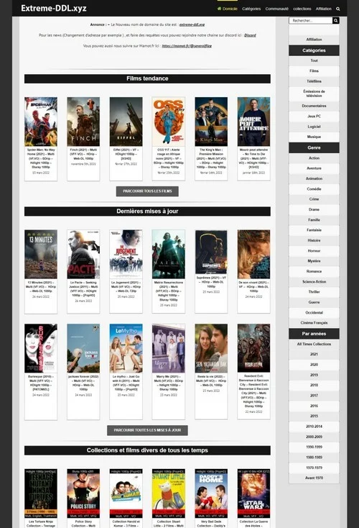Choose the Animation genre
Image resolution: width=359 pixels, height=528 pixels.
314,179
